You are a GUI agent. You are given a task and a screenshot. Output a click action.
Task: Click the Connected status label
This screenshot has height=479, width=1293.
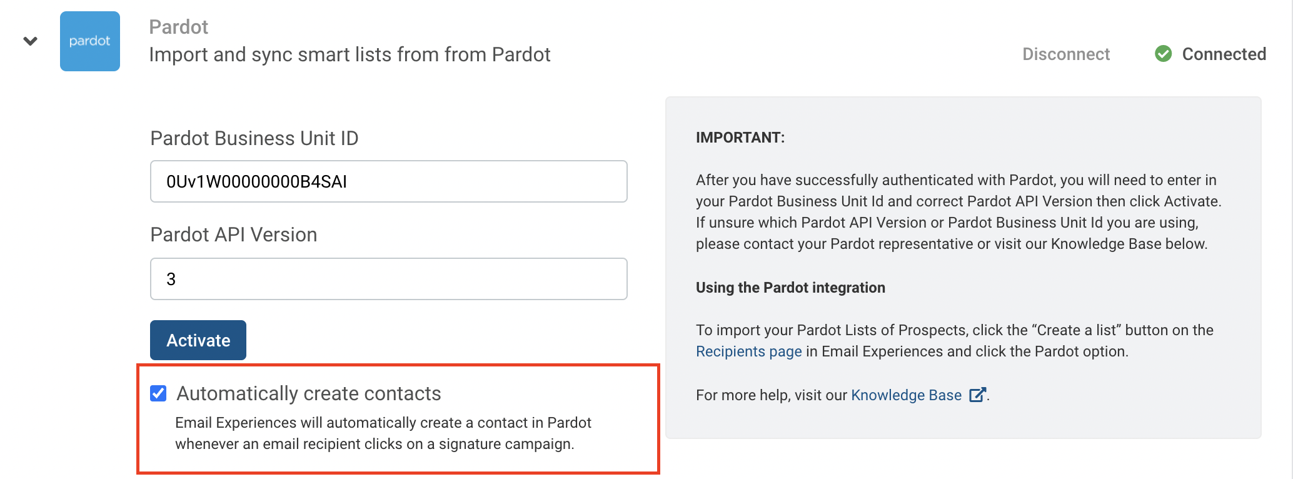click(x=1224, y=54)
